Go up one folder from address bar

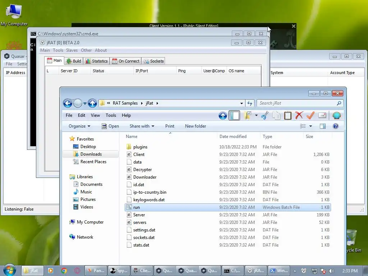(92, 103)
